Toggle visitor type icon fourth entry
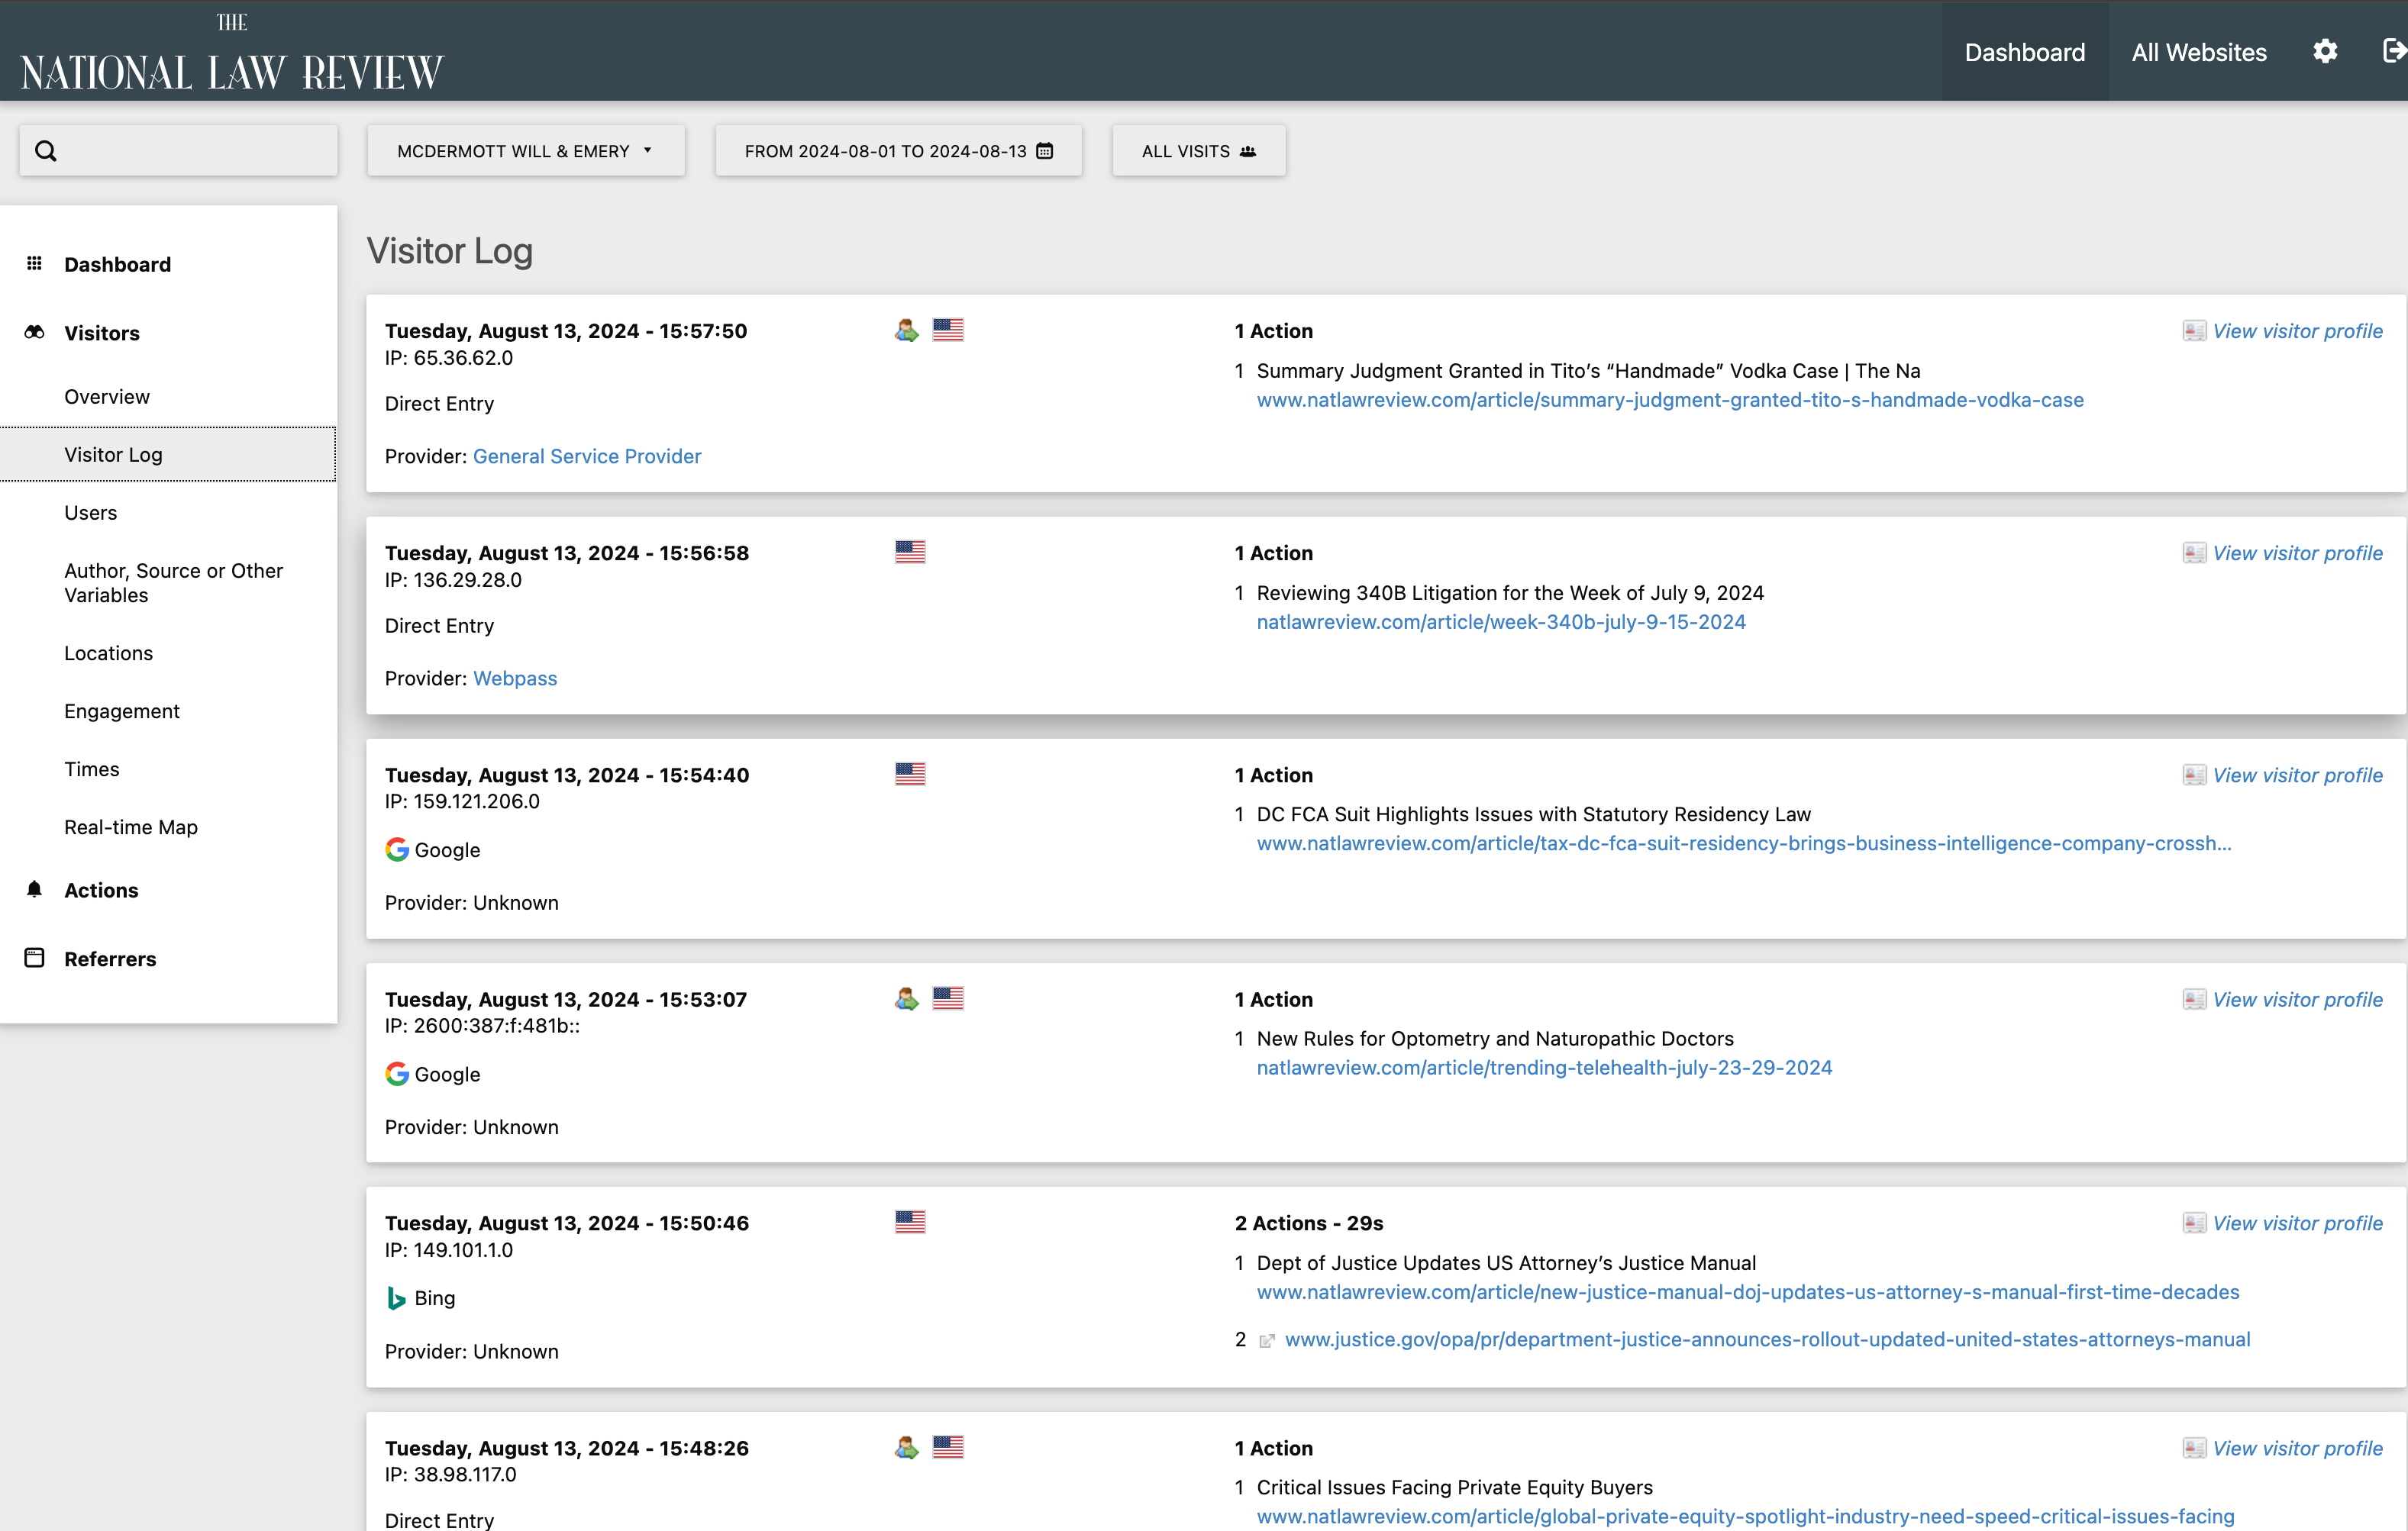Image resolution: width=2408 pixels, height=1531 pixels. [907, 996]
